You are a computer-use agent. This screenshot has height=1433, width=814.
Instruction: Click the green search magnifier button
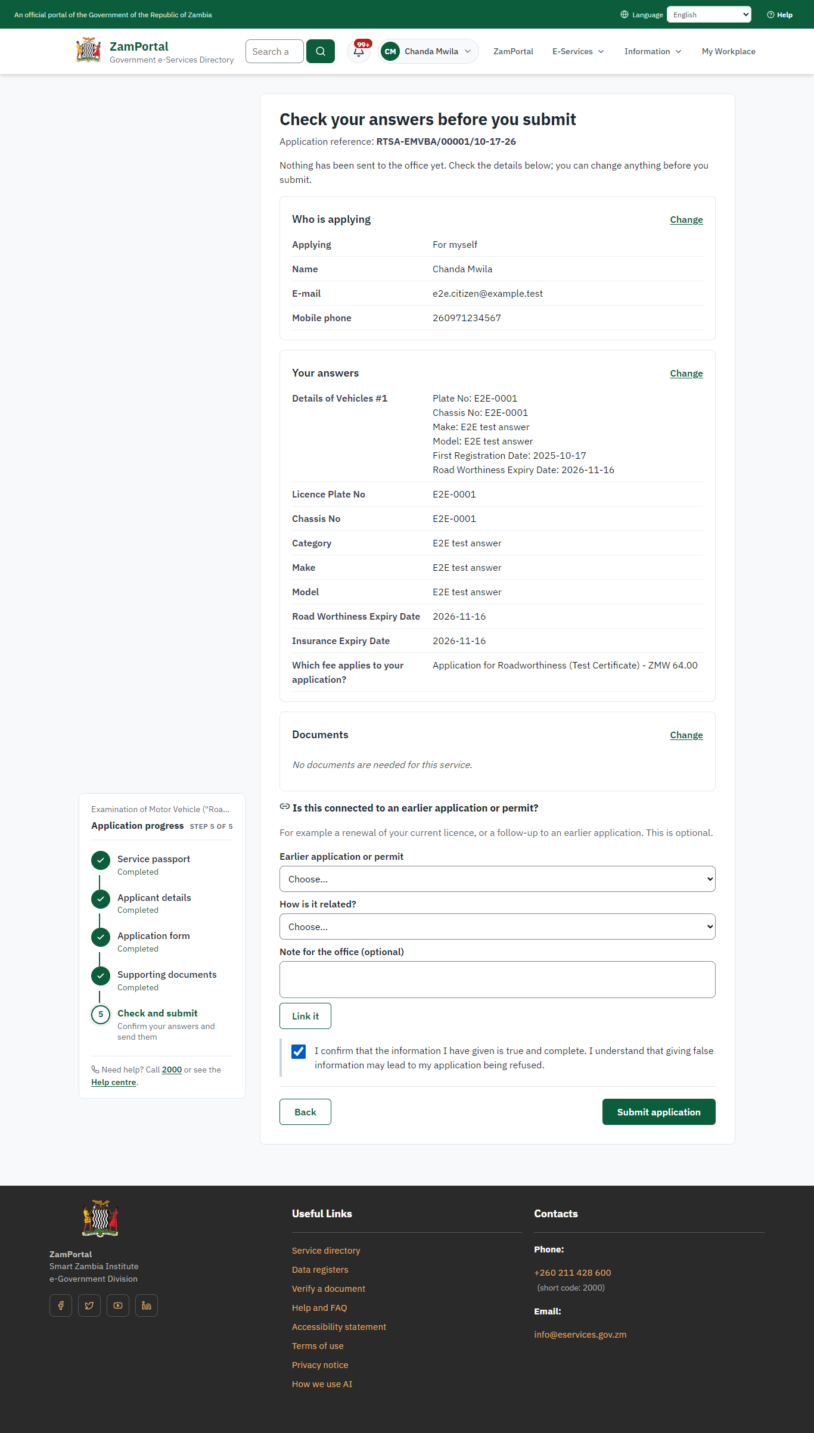[x=321, y=51]
